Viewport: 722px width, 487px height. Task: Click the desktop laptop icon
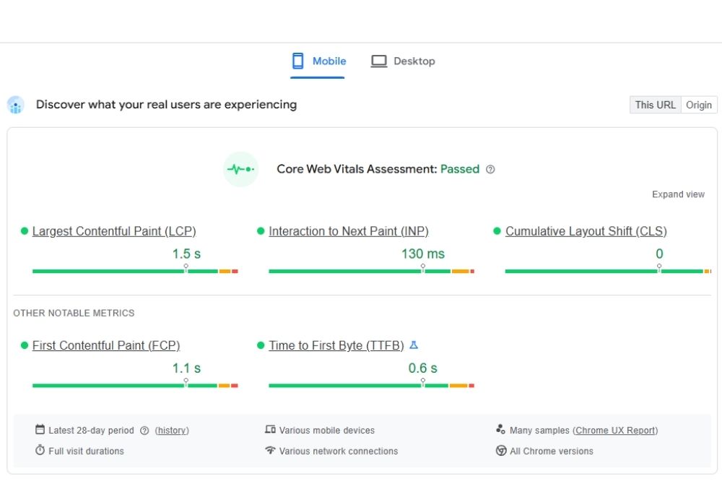[x=379, y=61]
